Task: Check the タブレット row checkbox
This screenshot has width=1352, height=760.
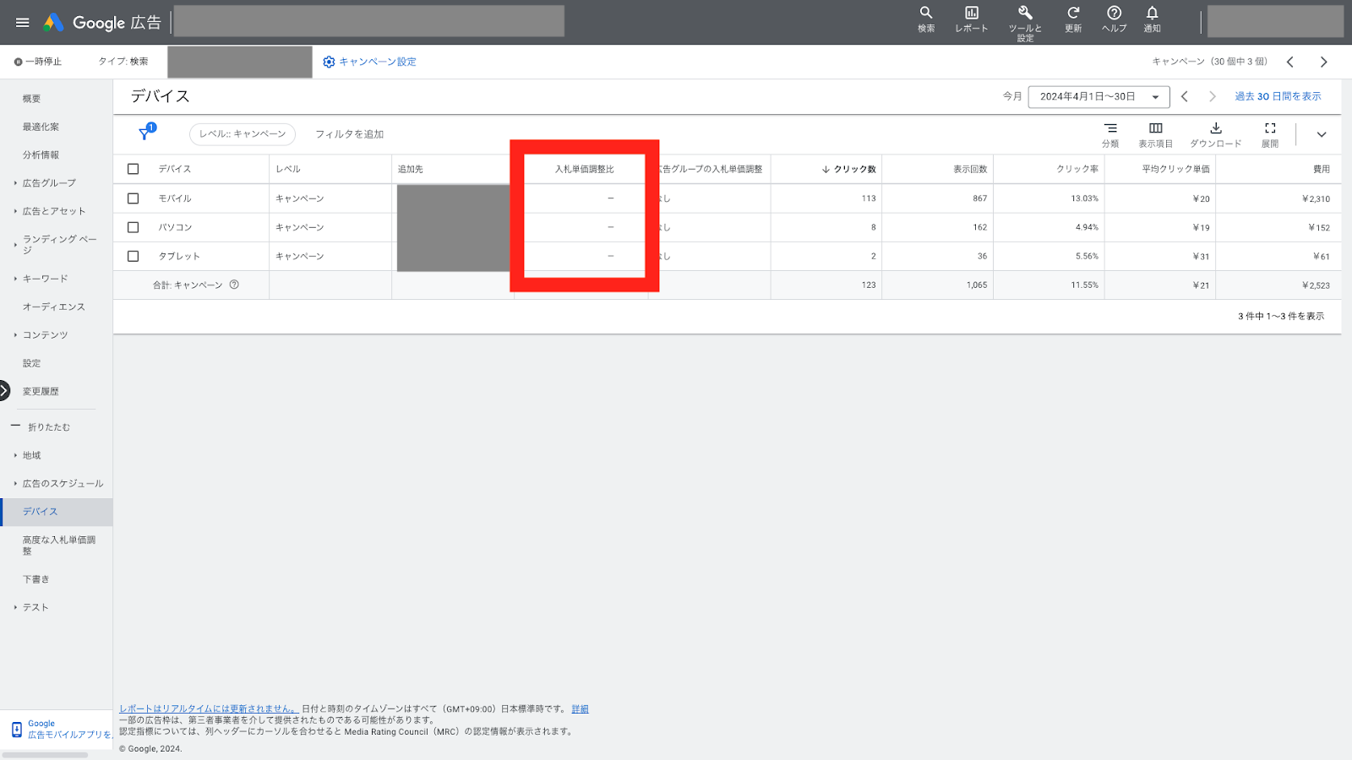Action: 133,256
